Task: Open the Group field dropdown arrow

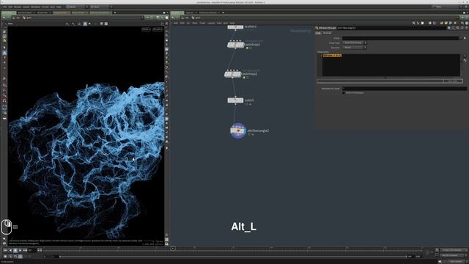Action: point(461,38)
